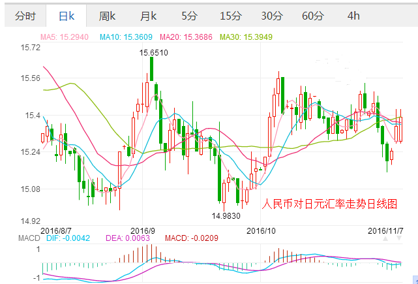
Task: Click the 2016/9 date axis label
Action: [x=143, y=230]
